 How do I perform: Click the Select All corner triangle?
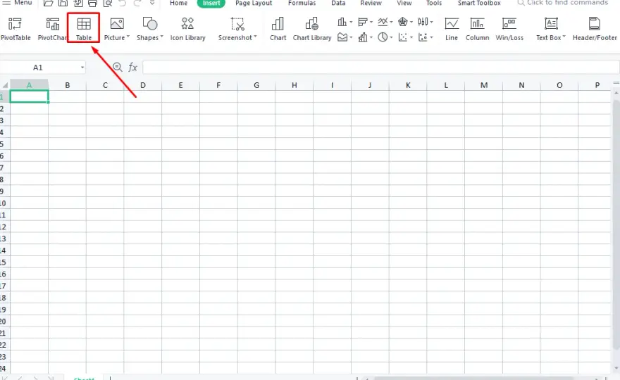(x=5, y=85)
